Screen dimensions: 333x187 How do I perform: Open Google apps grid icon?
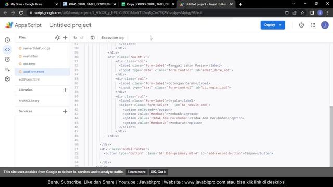tap(313, 25)
